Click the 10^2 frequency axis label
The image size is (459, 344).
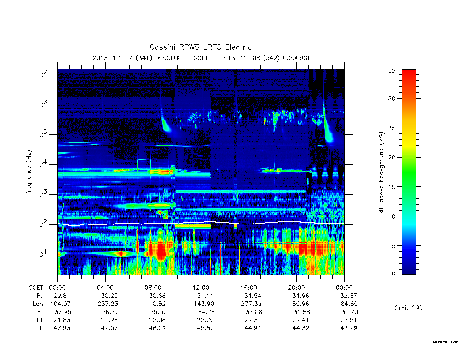click(x=43, y=224)
